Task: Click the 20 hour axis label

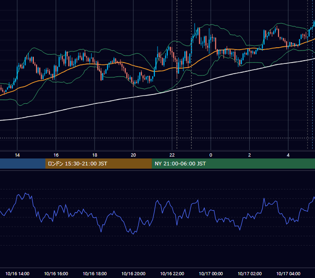Action: pos(133,155)
